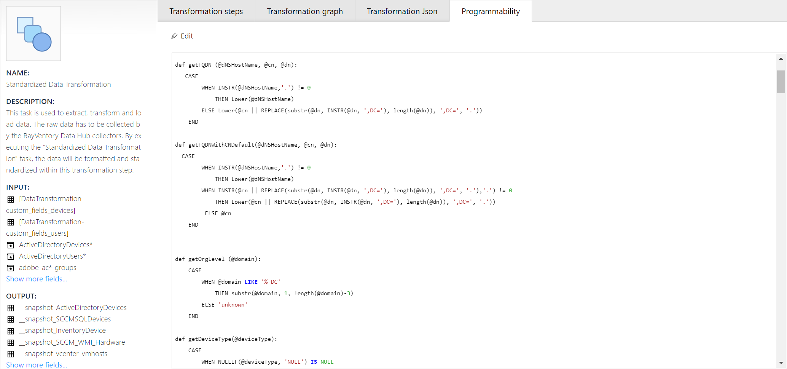Click the table icon beside __snapshot_SCCMSQLDevices
This screenshot has height=369, width=787.
[11, 319]
